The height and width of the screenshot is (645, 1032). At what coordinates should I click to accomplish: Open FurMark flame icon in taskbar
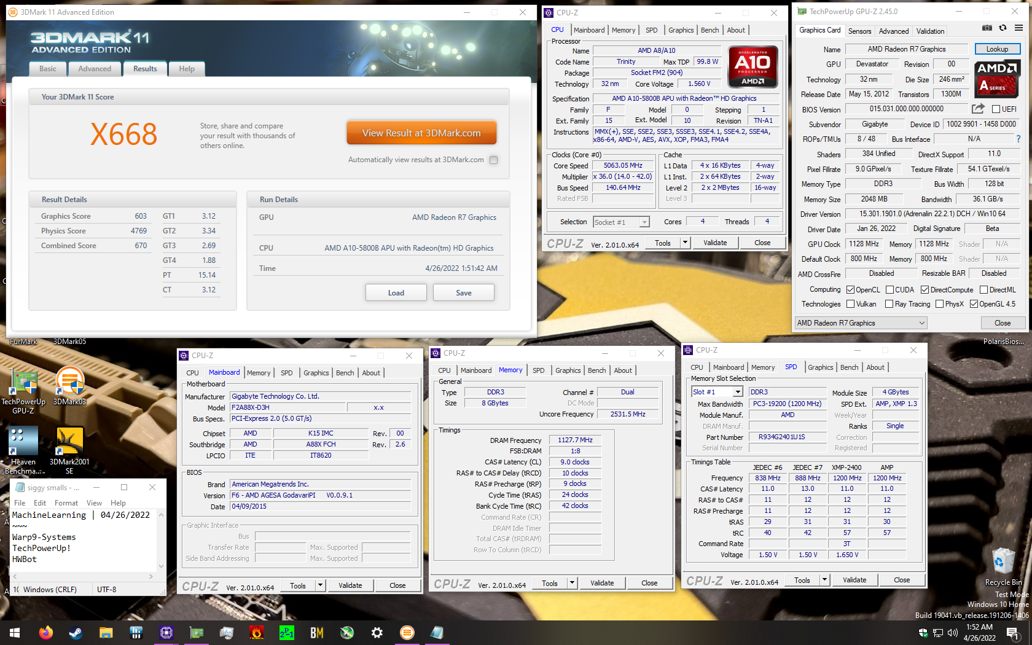click(x=256, y=633)
